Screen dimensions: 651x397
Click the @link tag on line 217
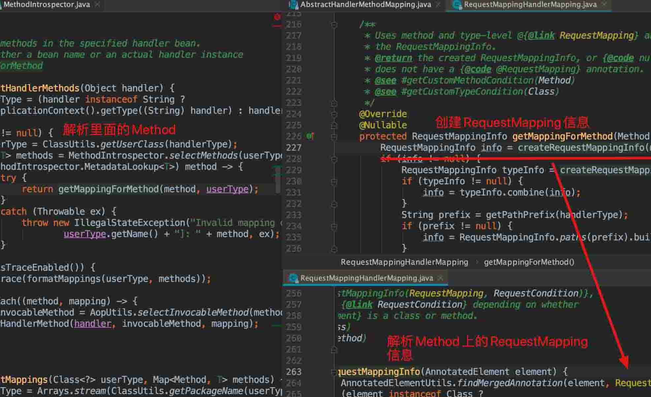[x=541, y=36]
